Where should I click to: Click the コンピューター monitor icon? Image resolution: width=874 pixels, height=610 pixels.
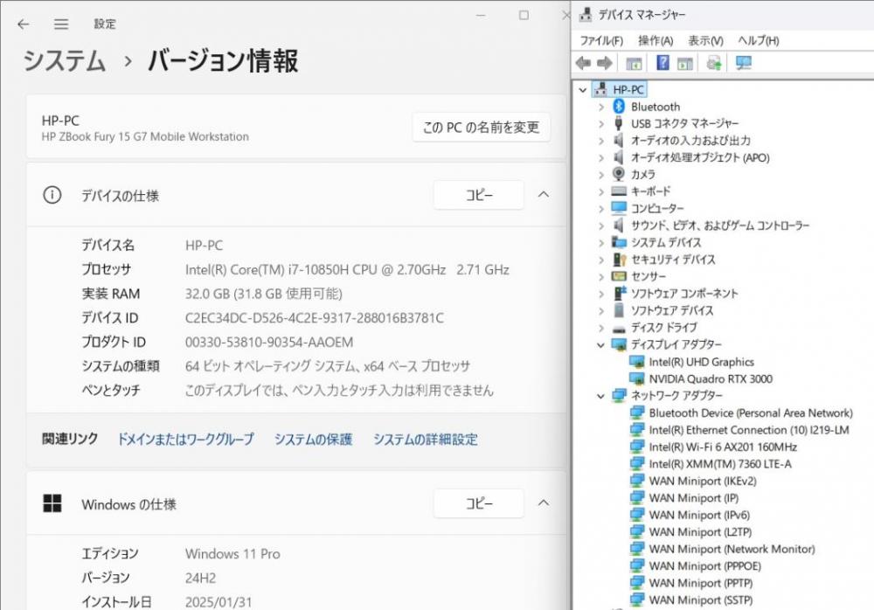coord(619,208)
